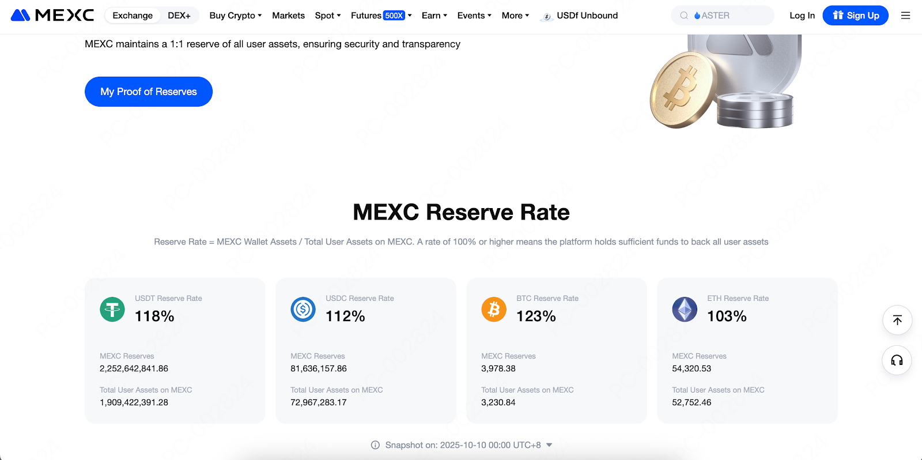This screenshot has width=922, height=460.
Task: Expand the Futures 500X dropdown
Action: (381, 16)
